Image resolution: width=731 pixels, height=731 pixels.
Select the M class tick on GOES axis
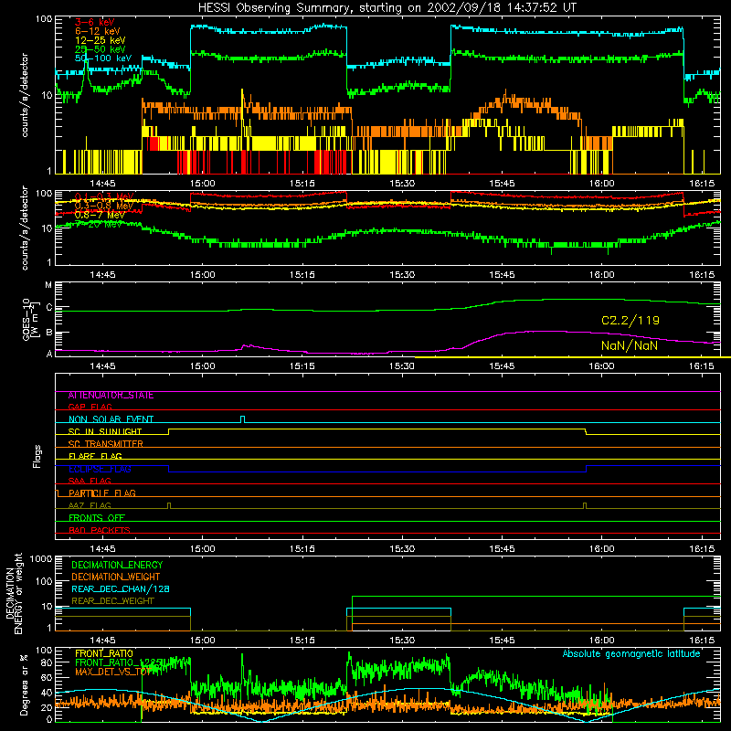click(48, 285)
